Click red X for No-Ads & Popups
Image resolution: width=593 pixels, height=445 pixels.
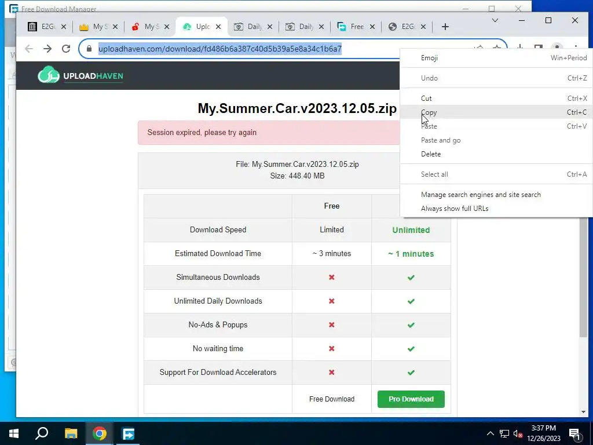pos(332,325)
